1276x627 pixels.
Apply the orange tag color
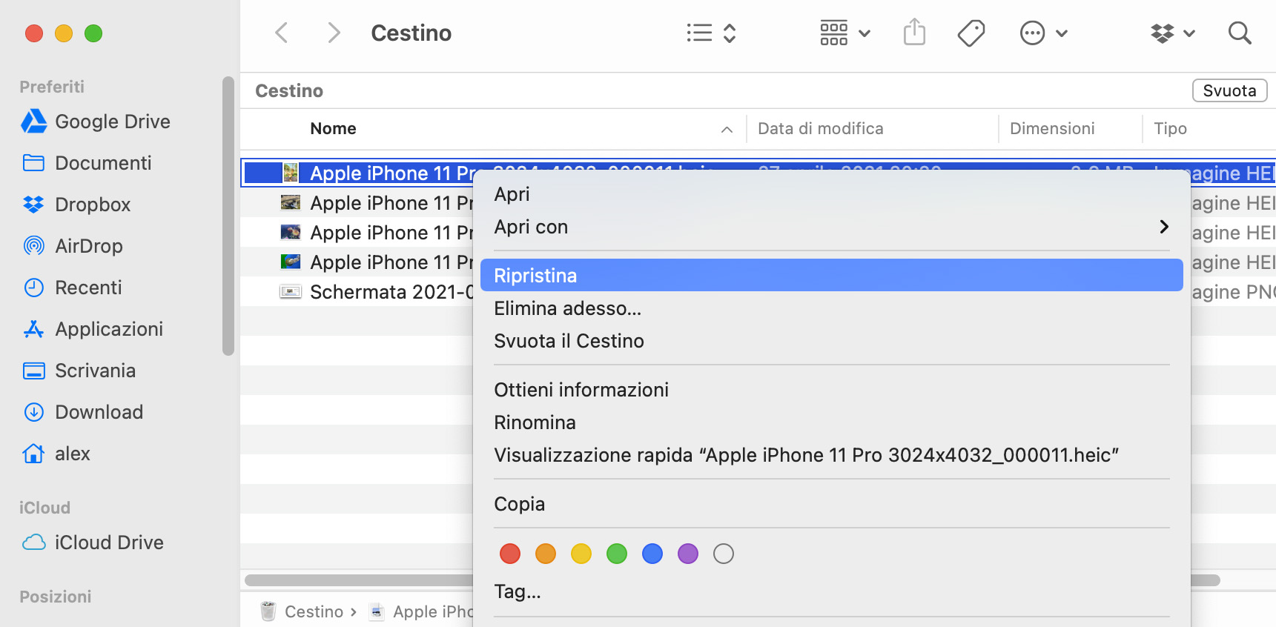click(546, 554)
